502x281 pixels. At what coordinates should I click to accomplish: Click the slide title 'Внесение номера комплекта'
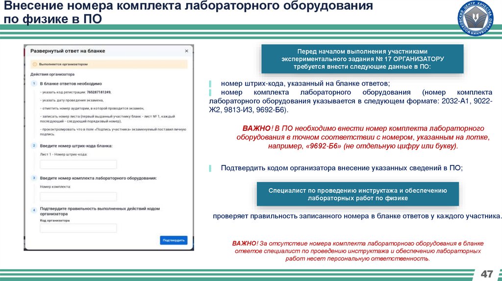click(x=188, y=12)
